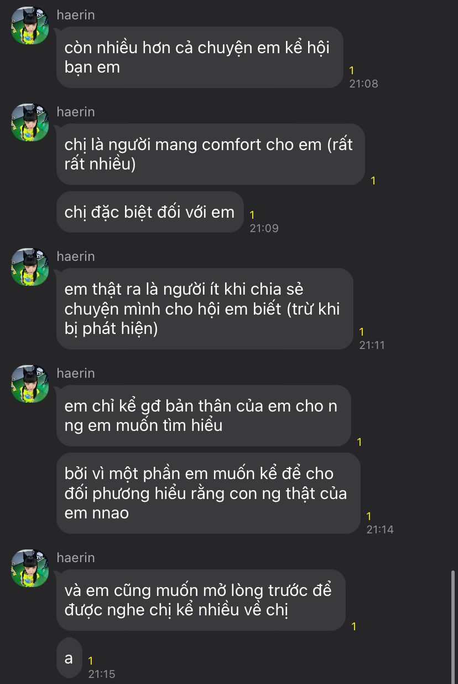Viewport: 458px width, 684px height.
Task: Tap the short message bubble 'a'
Action: click(x=69, y=658)
